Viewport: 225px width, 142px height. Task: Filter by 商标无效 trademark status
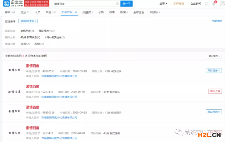point(27,31)
